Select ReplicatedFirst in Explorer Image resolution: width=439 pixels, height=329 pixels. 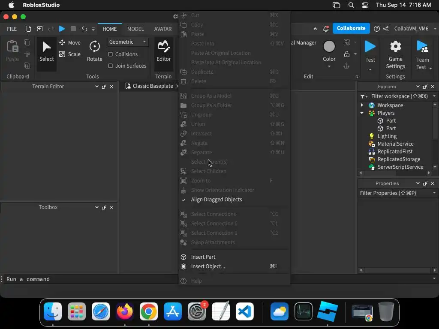pos(395,151)
